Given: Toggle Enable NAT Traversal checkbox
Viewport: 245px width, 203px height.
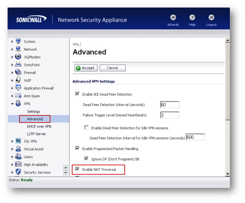Looking at the screenshot, I should 77,169.
